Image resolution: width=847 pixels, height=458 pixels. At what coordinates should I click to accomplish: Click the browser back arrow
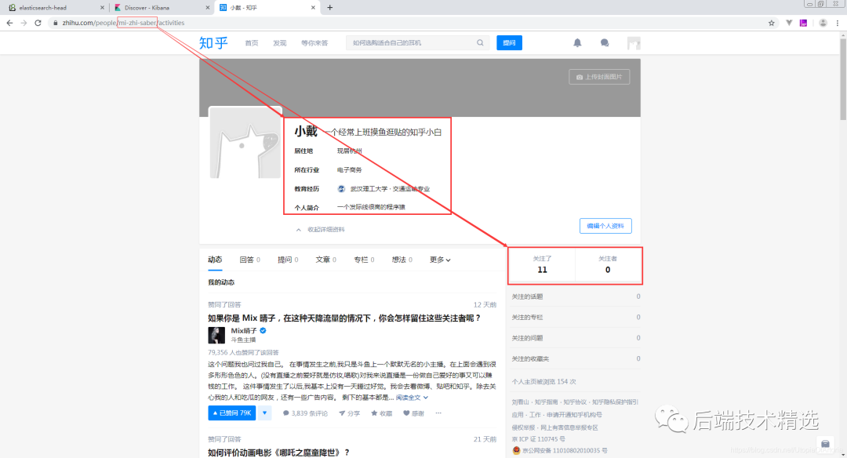pyautogui.click(x=9, y=23)
